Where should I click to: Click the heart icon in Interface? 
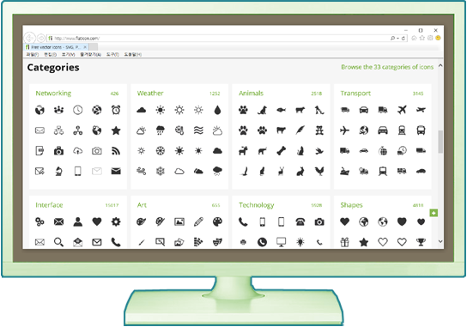pyautogui.click(x=97, y=222)
